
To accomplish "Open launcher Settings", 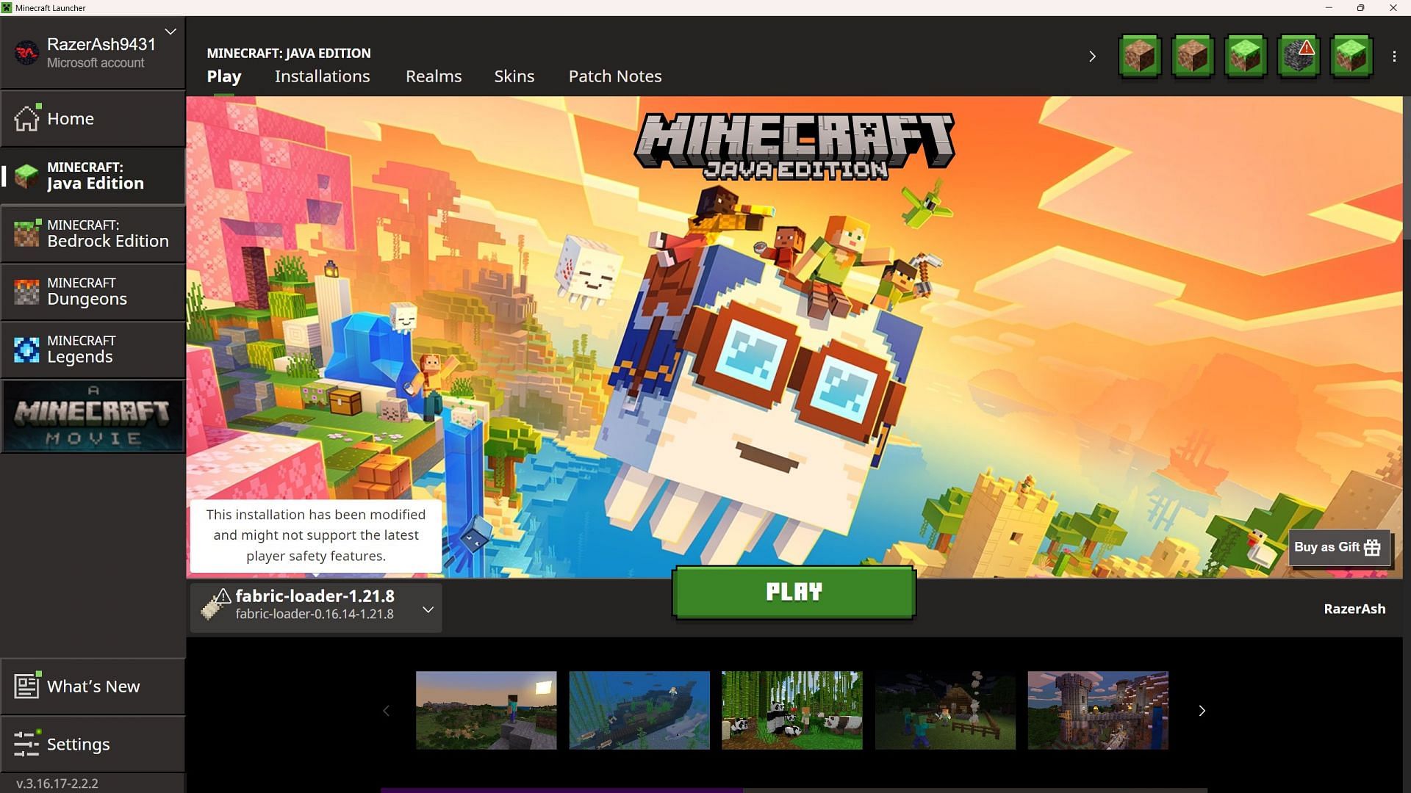I will point(93,745).
